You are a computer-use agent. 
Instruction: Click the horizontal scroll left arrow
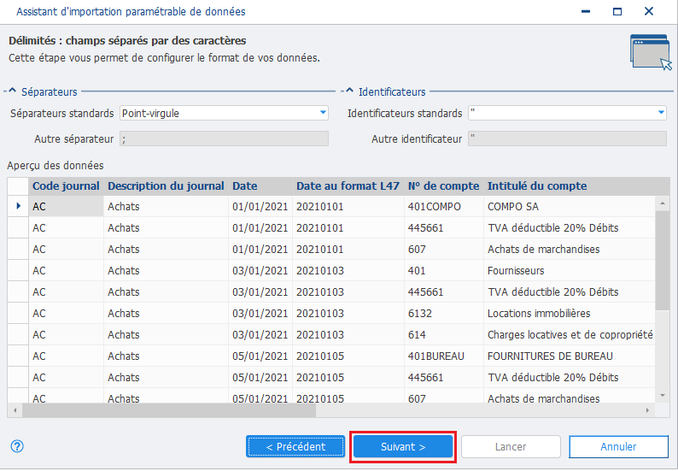(15, 410)
